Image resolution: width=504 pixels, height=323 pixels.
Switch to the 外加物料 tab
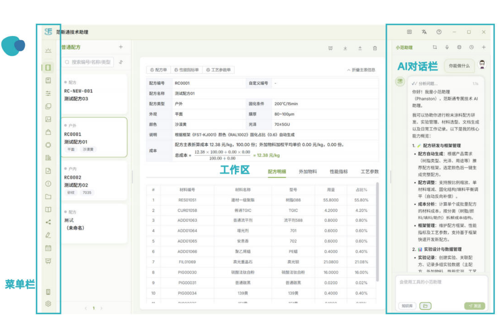(x=308, y=172)
